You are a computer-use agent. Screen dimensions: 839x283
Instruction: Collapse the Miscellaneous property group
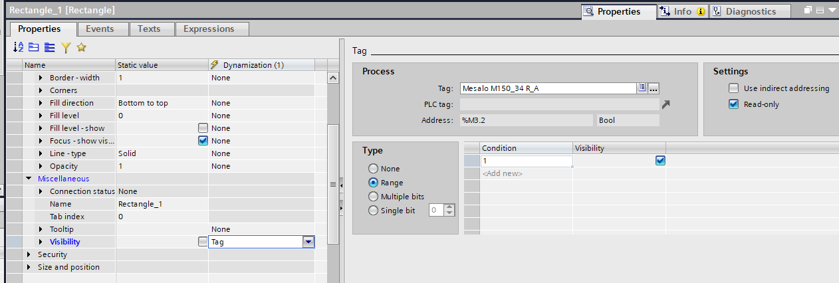[29, 179]
